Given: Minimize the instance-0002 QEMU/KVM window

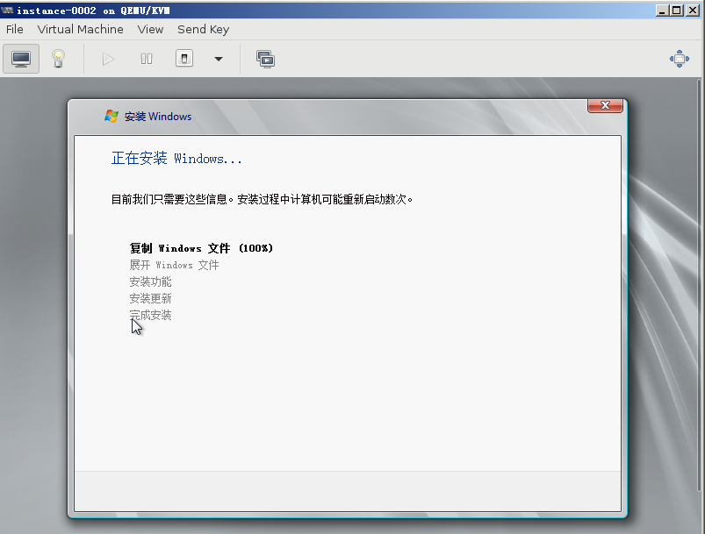Looking at the screenshot, I should [x=662, y=10].
